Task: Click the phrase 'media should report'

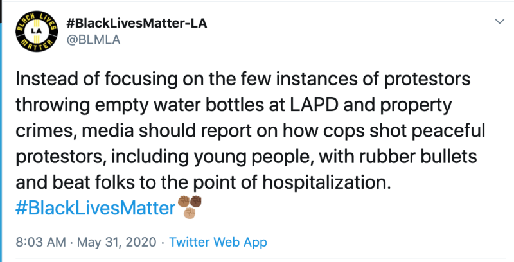Action: point(166,131)
